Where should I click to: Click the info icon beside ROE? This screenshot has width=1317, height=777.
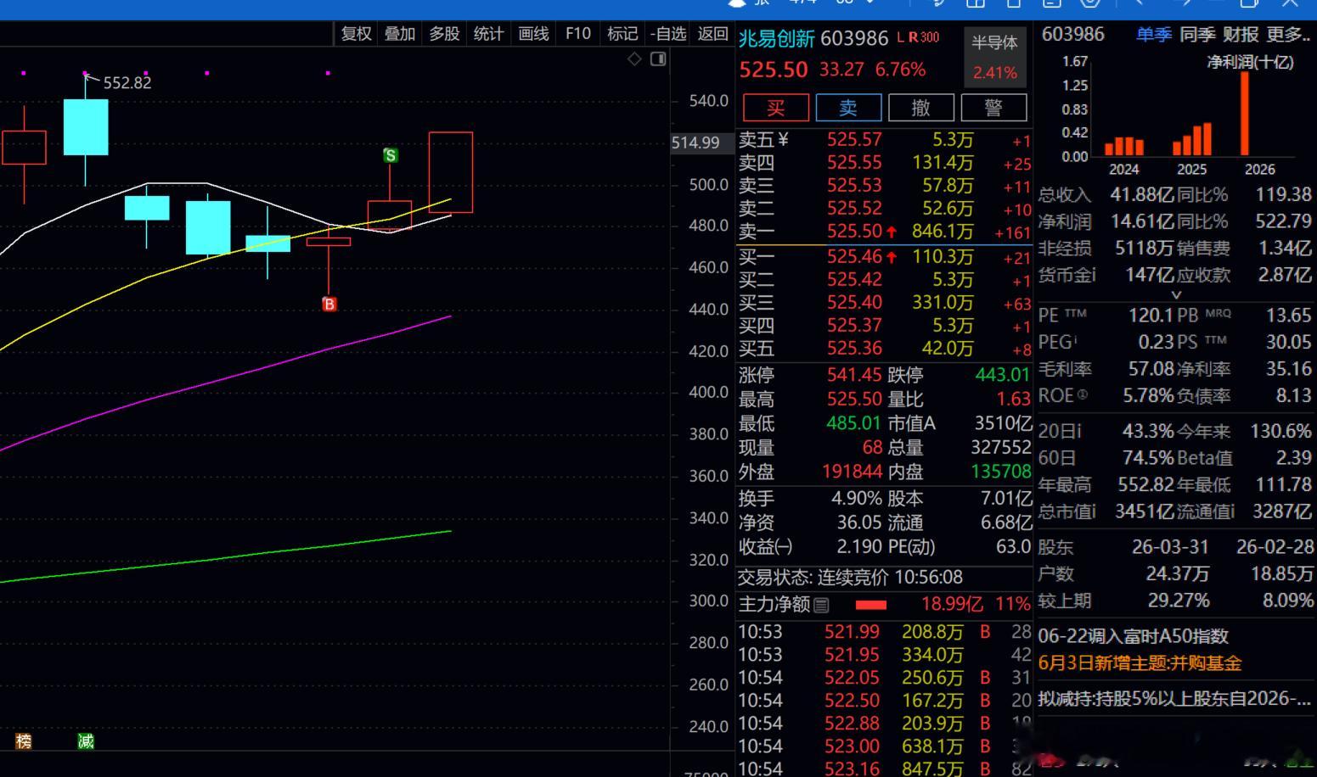pyautogui.click(x=1082, y=394)
